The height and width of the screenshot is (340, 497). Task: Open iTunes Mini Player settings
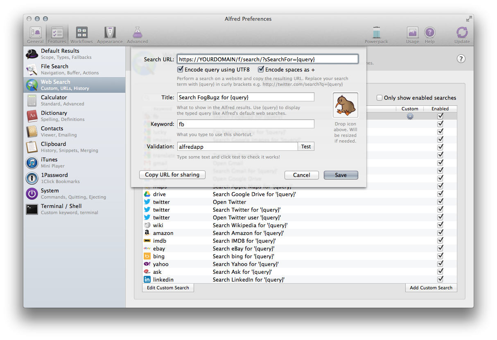click(74, 163)
